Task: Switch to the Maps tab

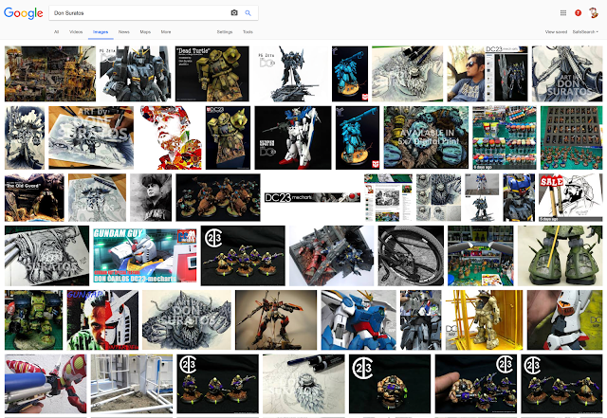Action: click(x=145, y=31)
